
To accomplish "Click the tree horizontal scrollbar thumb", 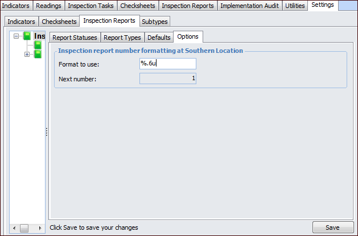I will (24, 228).
